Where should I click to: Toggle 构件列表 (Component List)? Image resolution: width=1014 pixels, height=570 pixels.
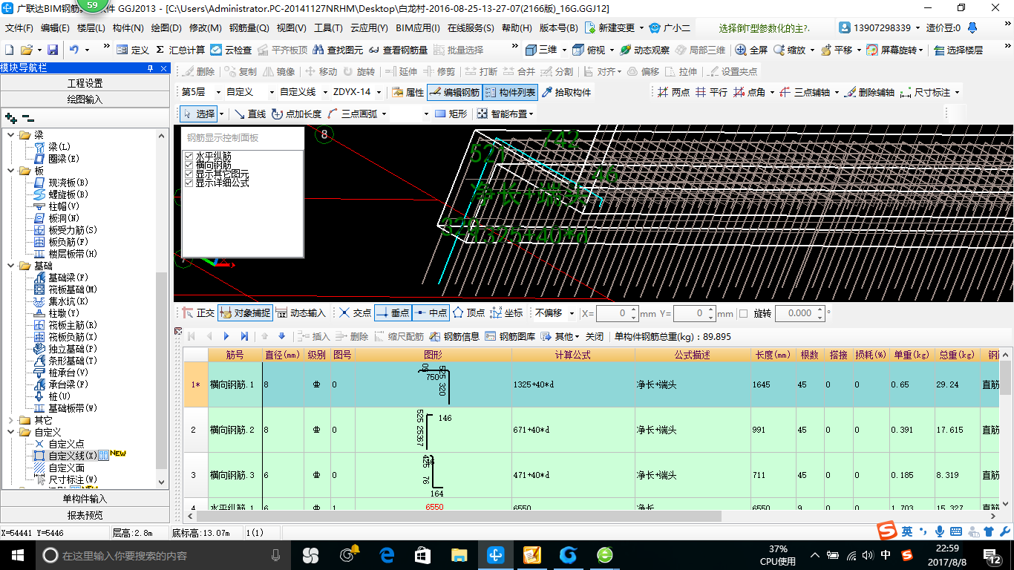coord(510,93)
